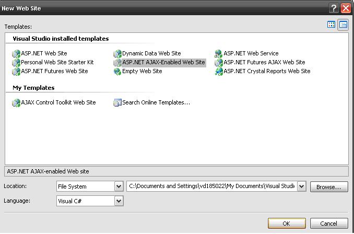Image resolution: width=354 pixels, height=234 pixels.
Task: Open the Search Online Templates... link
Action: point(156,102)
